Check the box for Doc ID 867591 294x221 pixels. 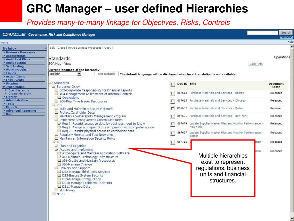pos(173,117)
